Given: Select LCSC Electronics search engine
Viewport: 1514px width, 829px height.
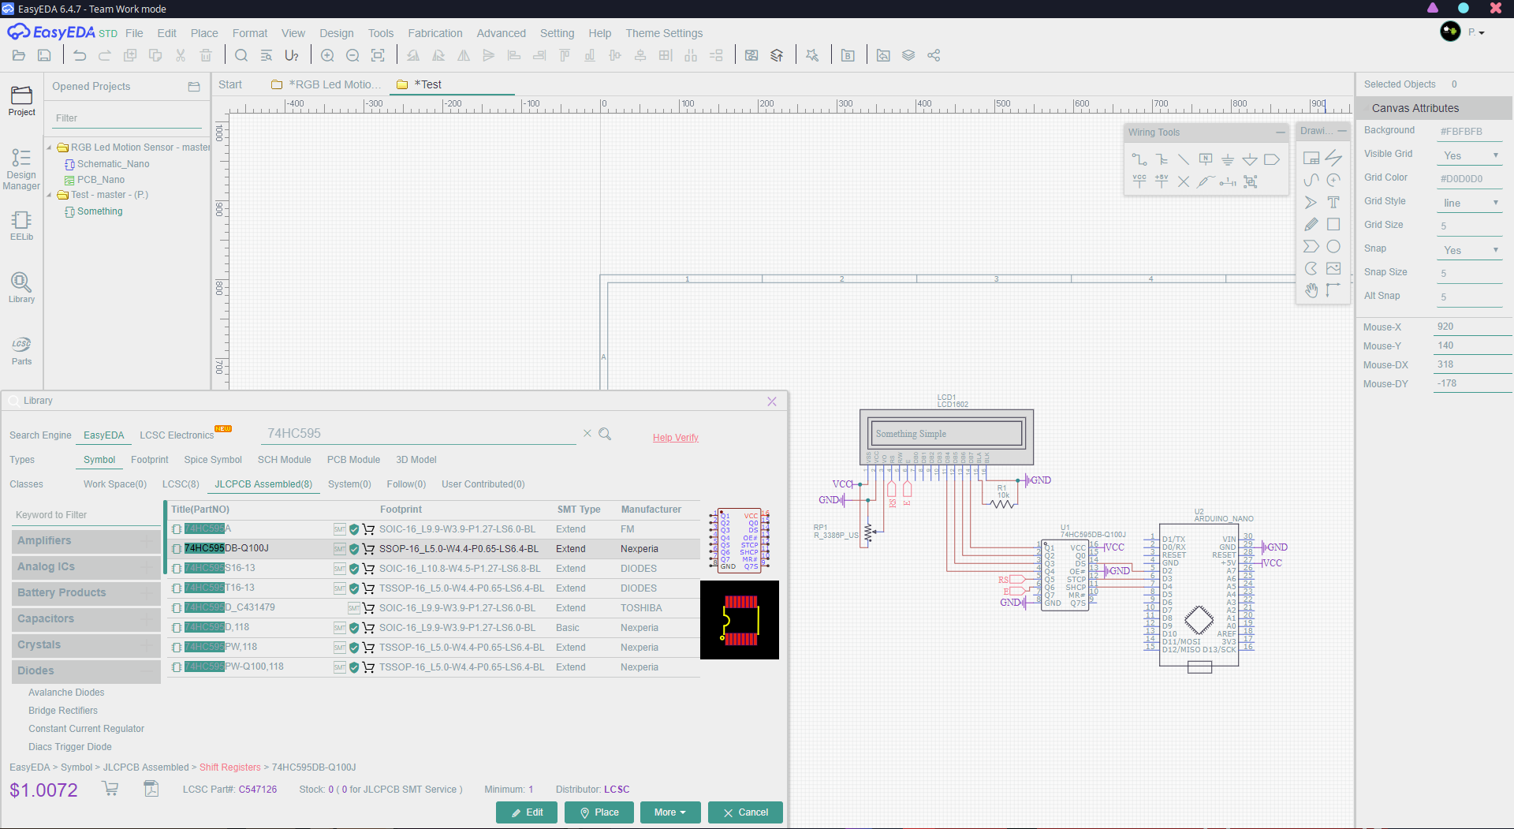Looking at the screenshot, I should pyautogui.click(x=177, y=435).
